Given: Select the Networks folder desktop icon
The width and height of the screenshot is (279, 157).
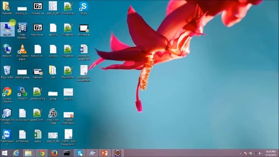Looking at the screenshot, I should pos(7,8).
